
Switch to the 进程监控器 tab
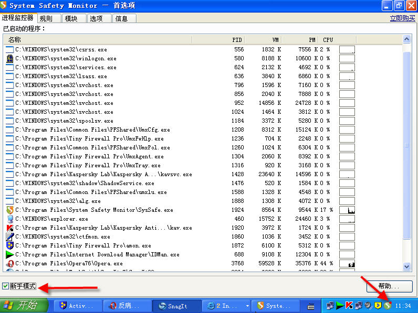pyautogui.click(x=18, y=18)
